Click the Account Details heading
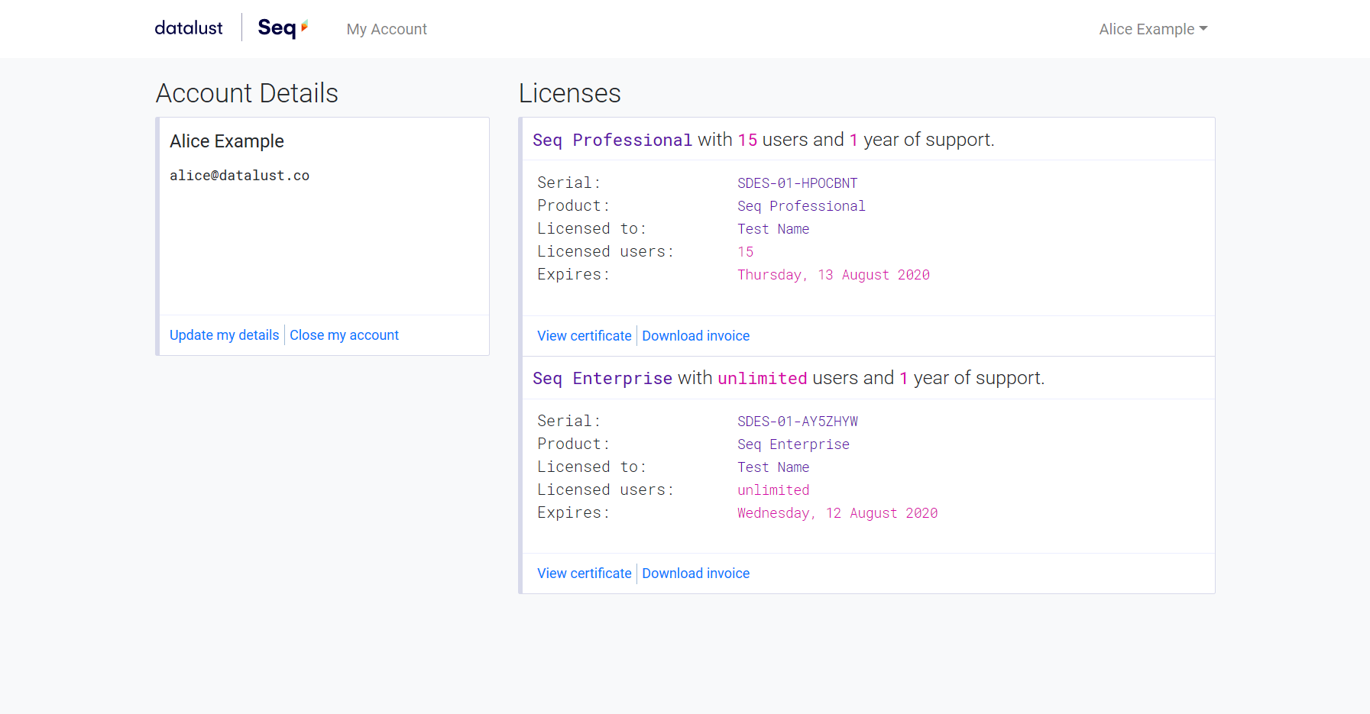This screenshot has width=1370, height=714. [x=247, y=93]
